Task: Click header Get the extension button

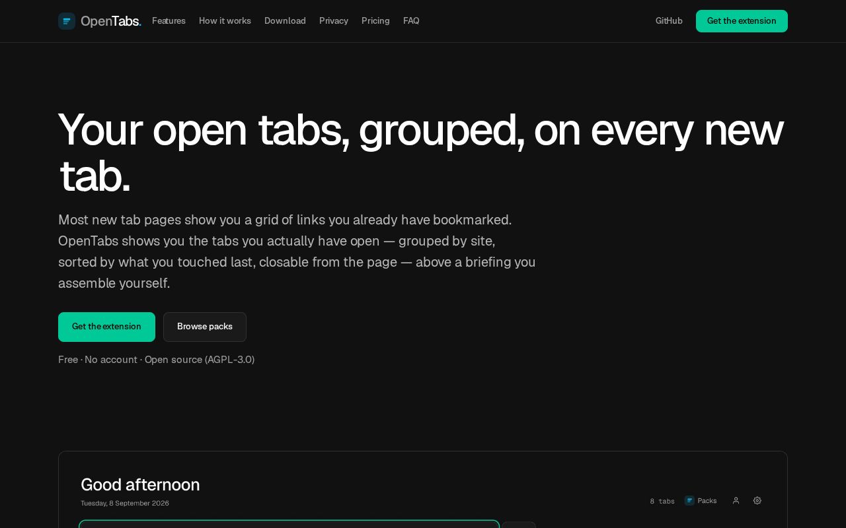Action: click(742, 21)
